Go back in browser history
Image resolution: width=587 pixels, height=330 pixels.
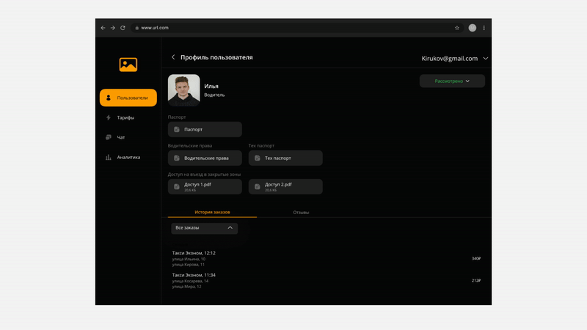103,28
